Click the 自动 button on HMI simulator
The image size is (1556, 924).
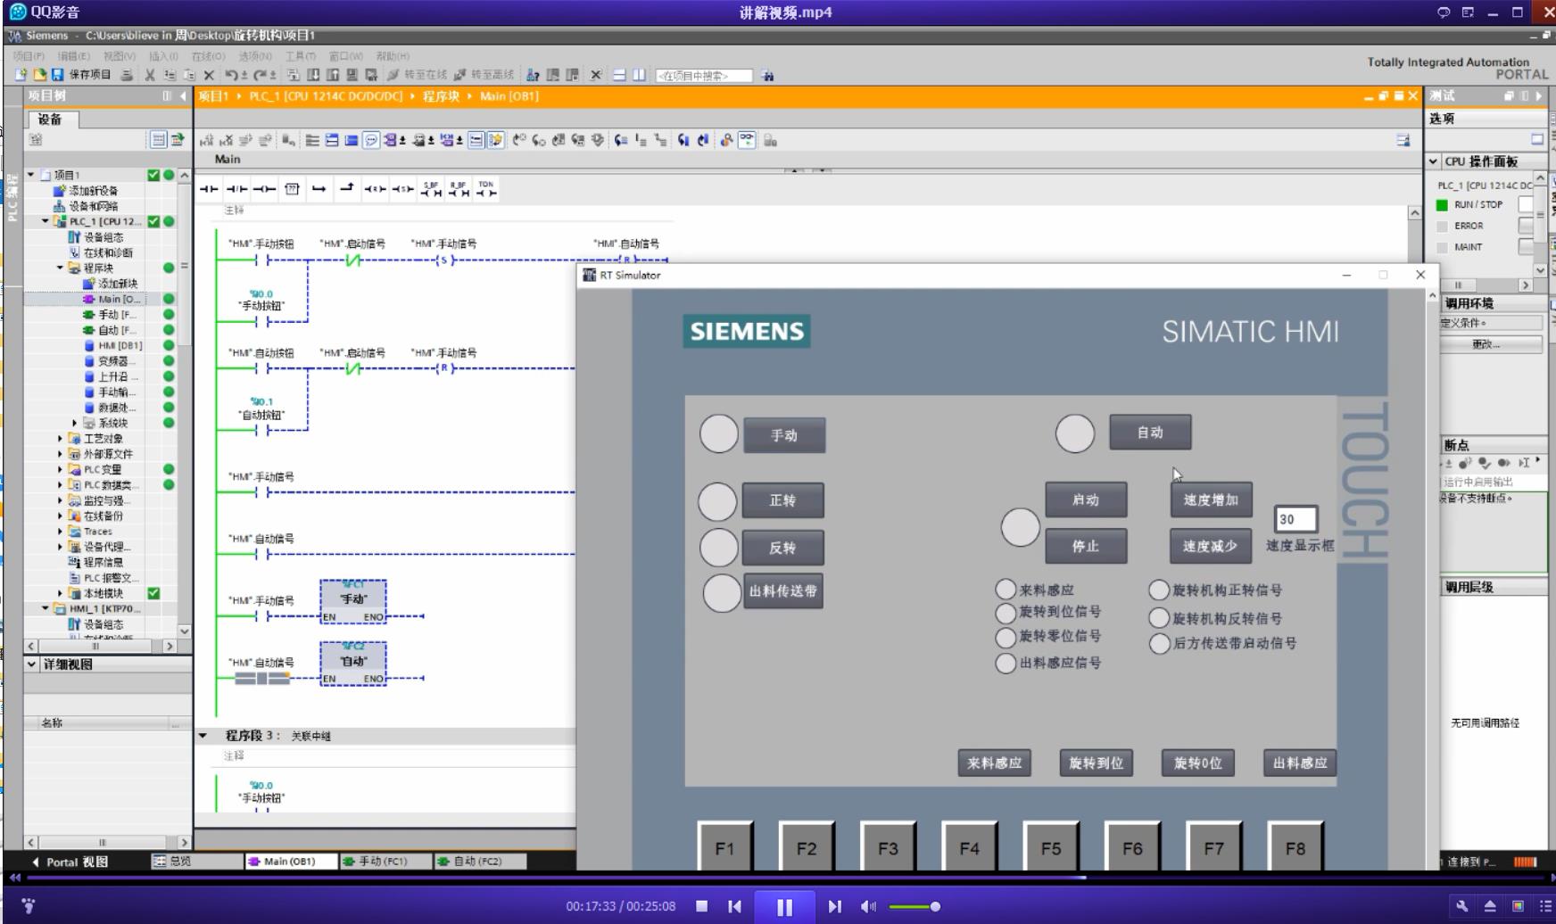tap(1150, 433)
